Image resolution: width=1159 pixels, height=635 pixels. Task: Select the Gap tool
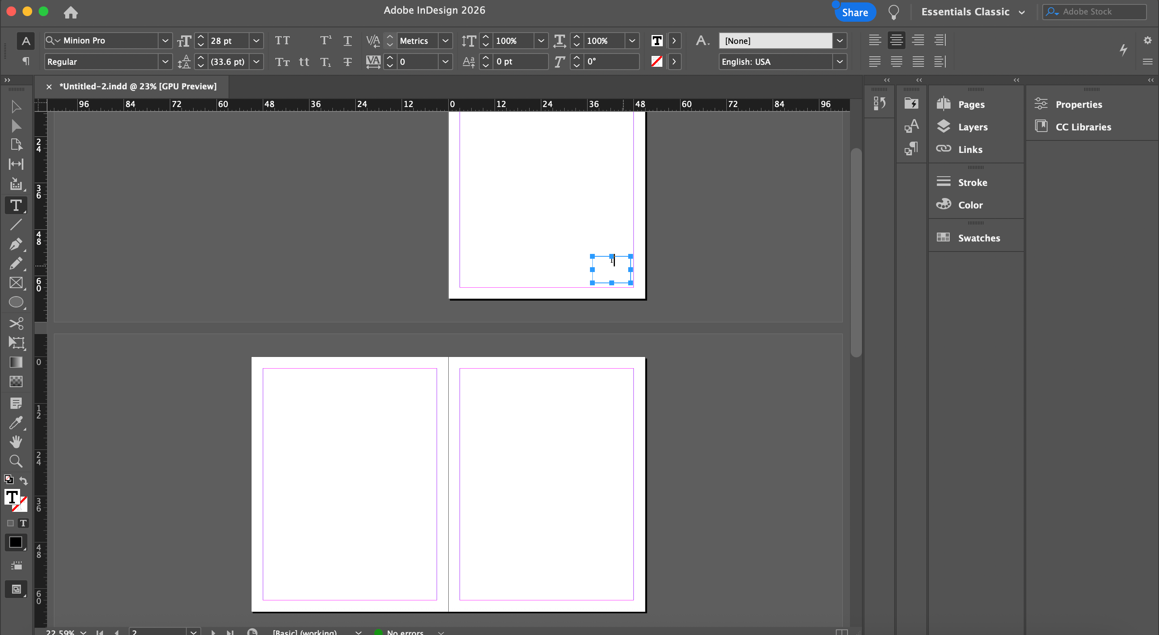click(16, 164)
